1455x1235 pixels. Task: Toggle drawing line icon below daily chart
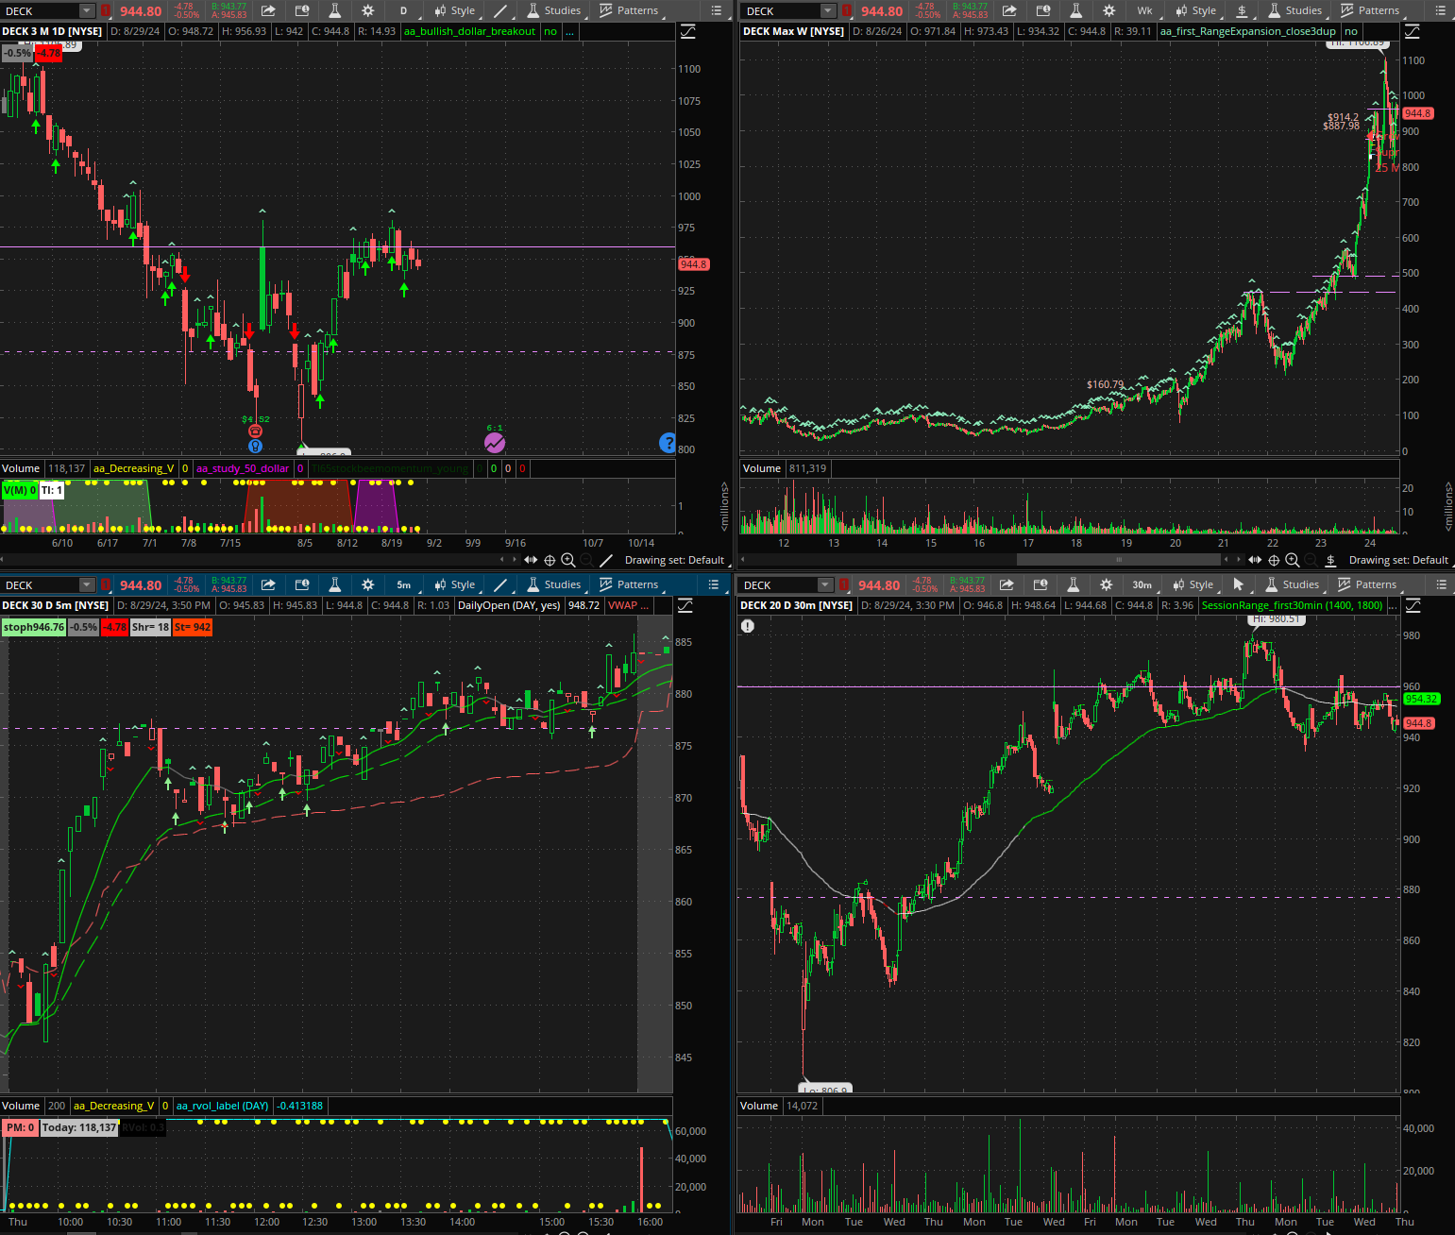tap(606, 560)
